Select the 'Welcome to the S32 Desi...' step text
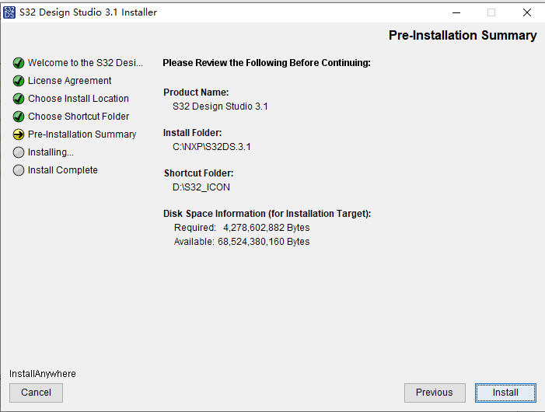Image resolution: width=545 pixels, height=412 pixels. coord(86,62)
